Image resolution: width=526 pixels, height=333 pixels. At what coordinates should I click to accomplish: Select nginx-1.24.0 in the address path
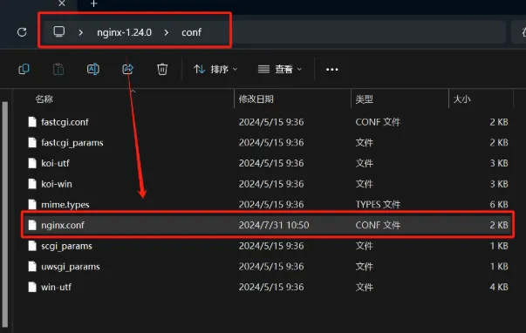click(124, 32)
